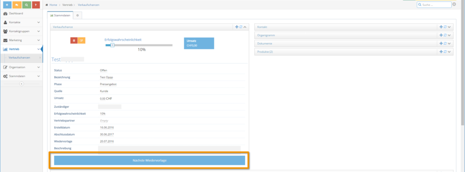Open the Kontakte sidebar menu

(21, 22)
